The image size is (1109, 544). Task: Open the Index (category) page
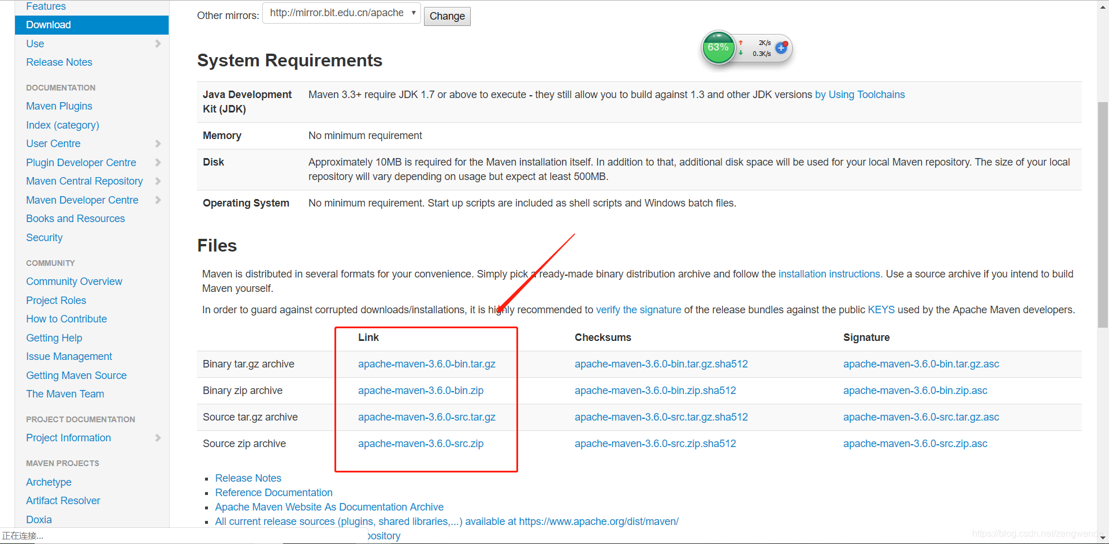click(x=62, y=125)
